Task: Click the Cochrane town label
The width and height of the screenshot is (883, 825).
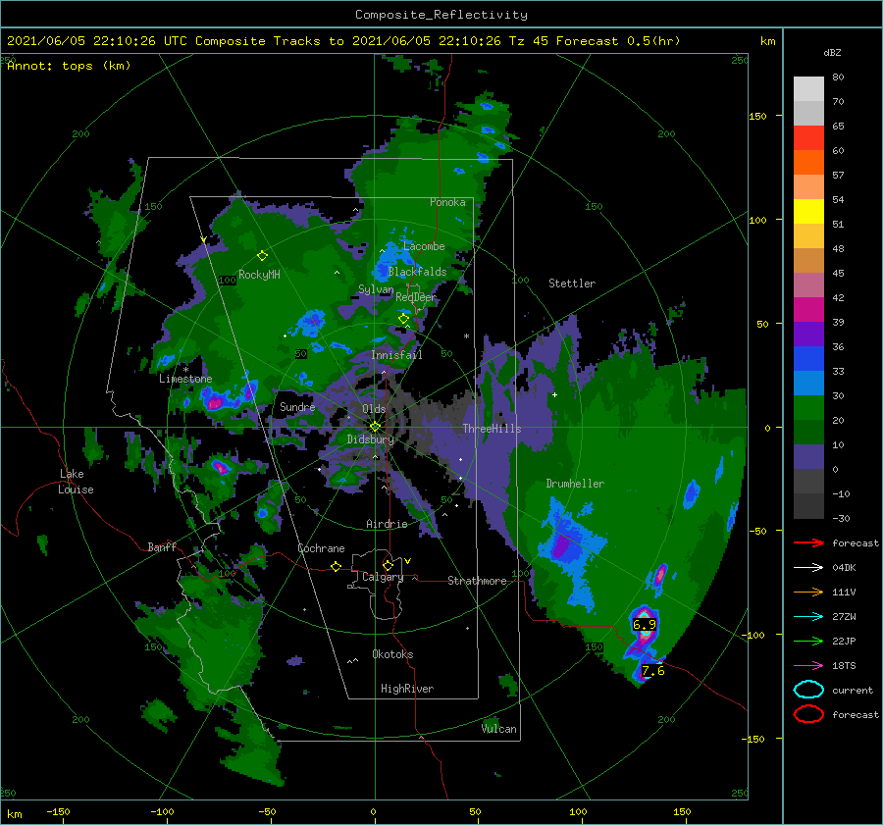Action: click(321, 548)
